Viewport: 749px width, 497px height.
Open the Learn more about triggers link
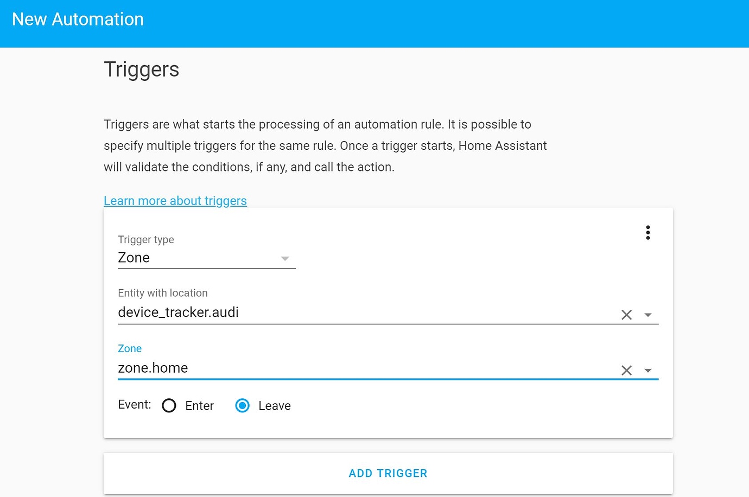175,201
